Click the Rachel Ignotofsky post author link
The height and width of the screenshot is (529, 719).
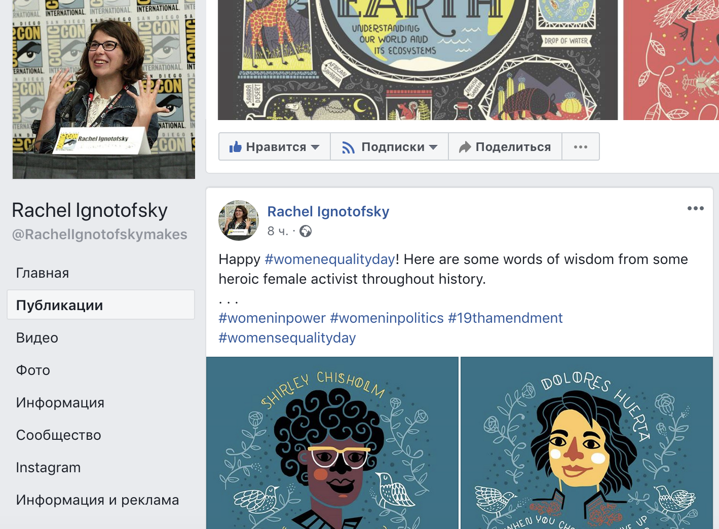328,211
